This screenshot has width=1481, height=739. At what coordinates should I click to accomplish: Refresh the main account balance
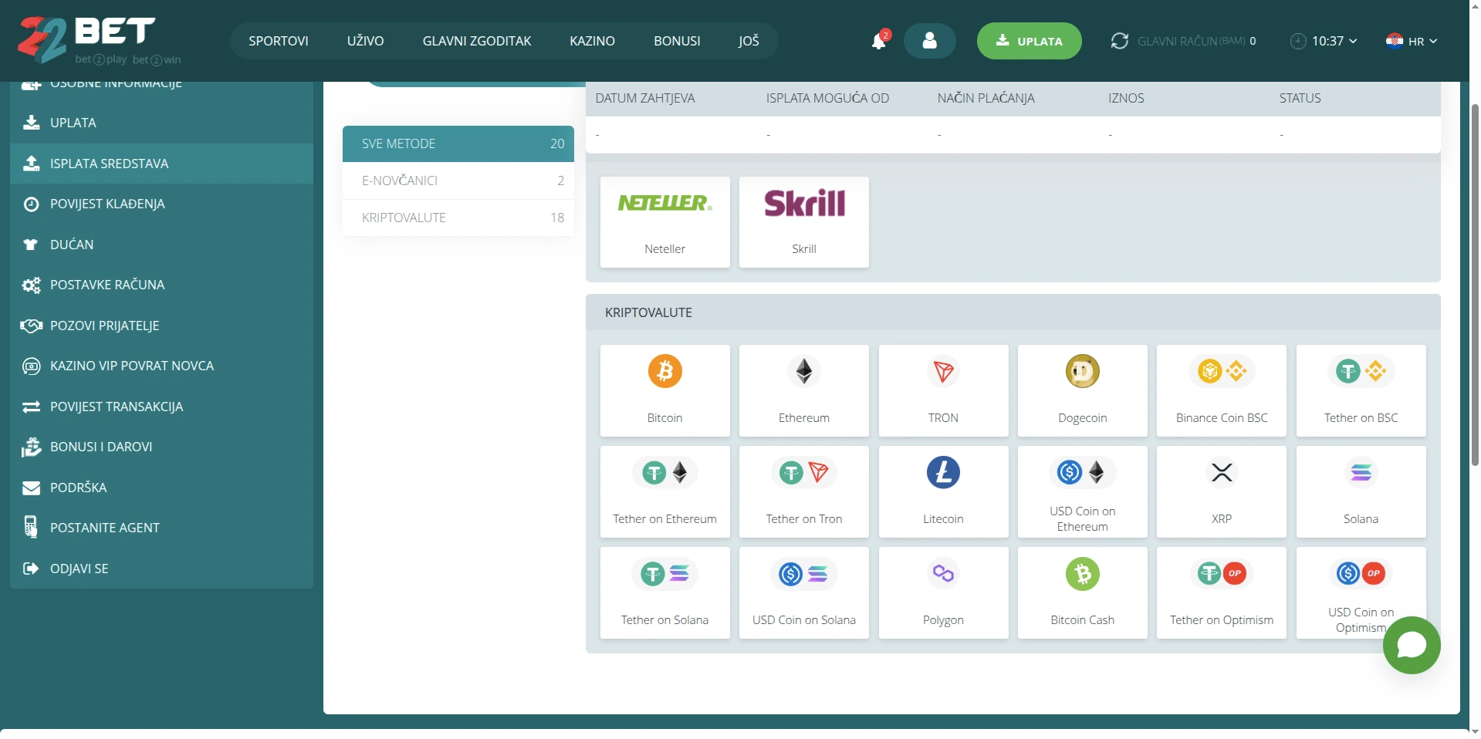click(x=1119, y=41)
